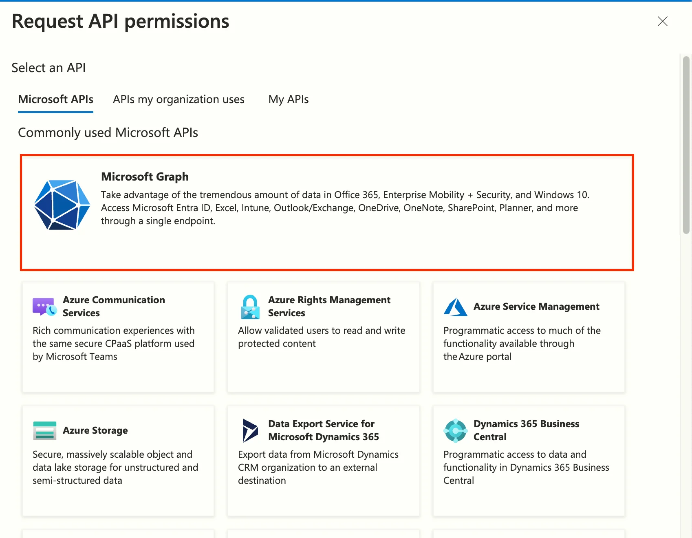Select Data Export Service for Microsoft Dynamics 365

(x=323, y=461)
